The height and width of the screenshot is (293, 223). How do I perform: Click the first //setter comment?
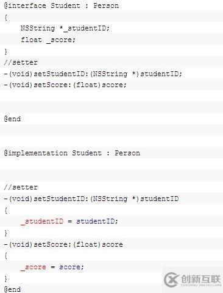[21, 62]
